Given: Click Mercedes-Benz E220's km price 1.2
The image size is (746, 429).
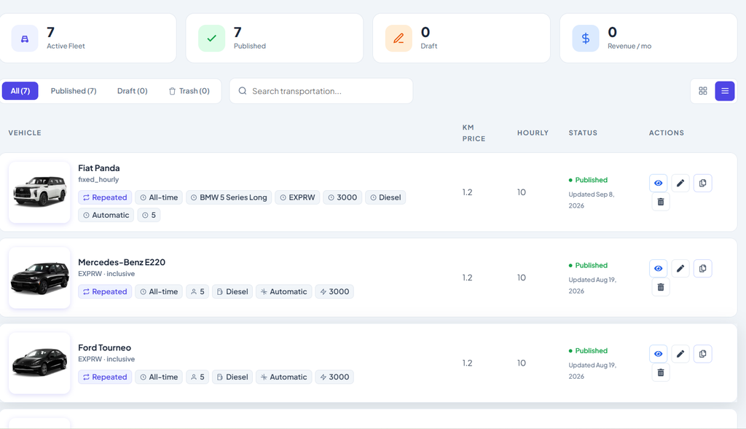Looking at the screenshot, I should 467,278.
